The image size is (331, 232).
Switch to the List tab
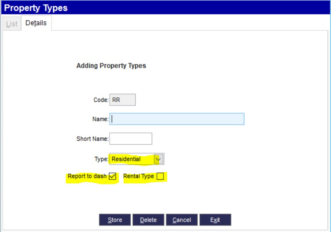pos(11,22)
